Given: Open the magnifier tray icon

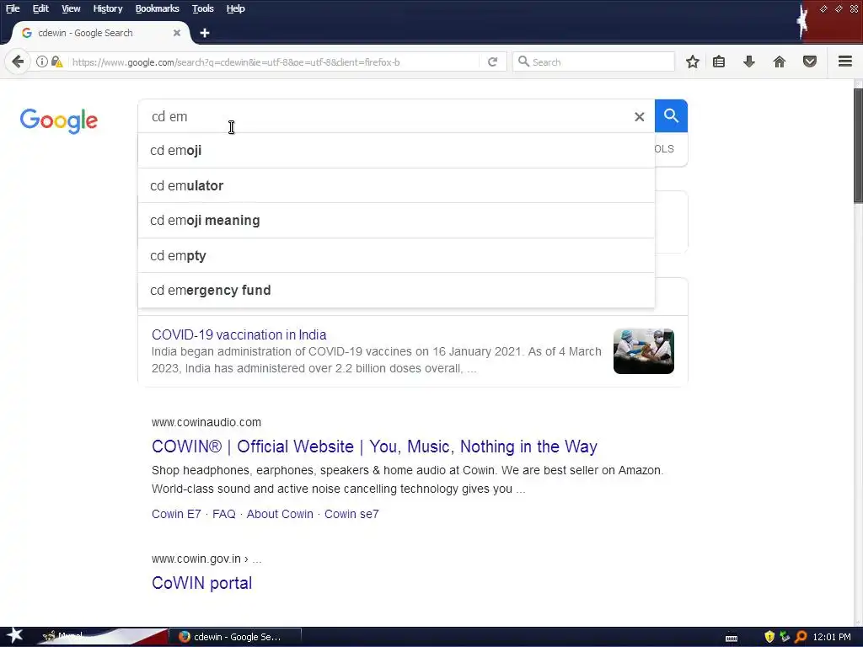Looking at the screenshot, I should tap(801, 637).
